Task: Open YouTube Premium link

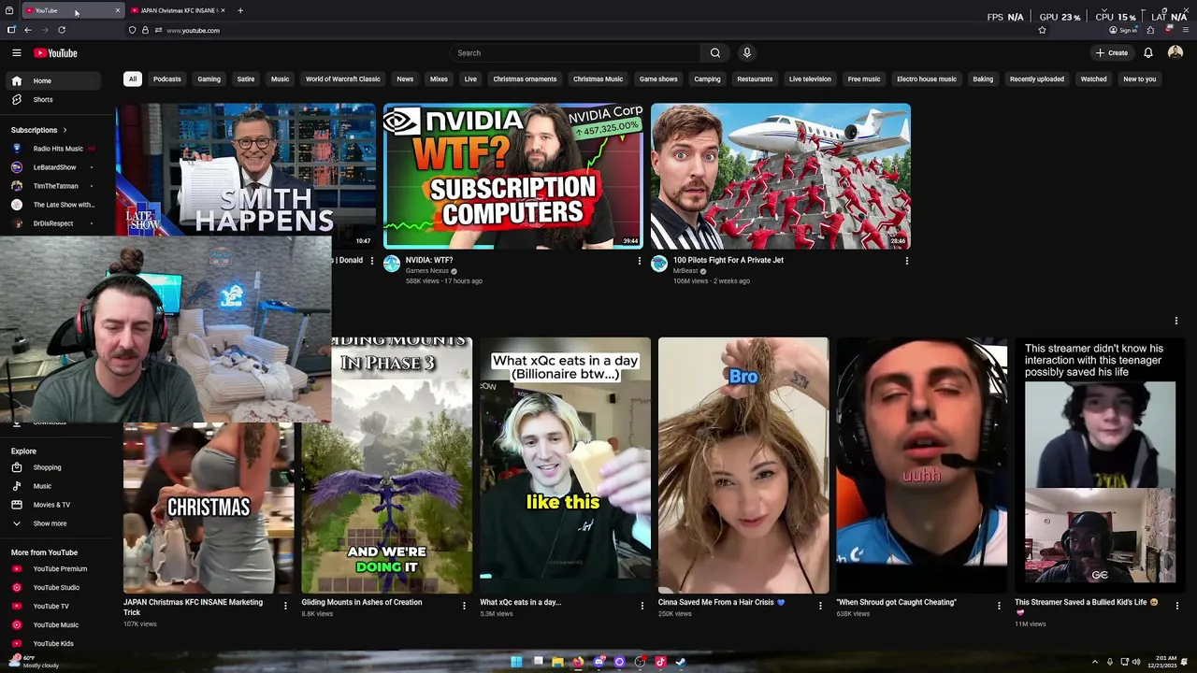Action: 61,568
